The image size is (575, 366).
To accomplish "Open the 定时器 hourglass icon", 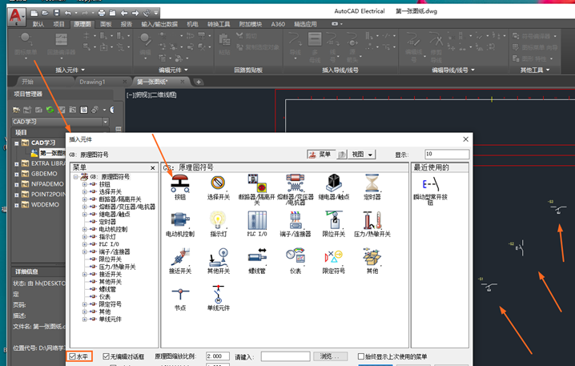I will click(372, 183).
